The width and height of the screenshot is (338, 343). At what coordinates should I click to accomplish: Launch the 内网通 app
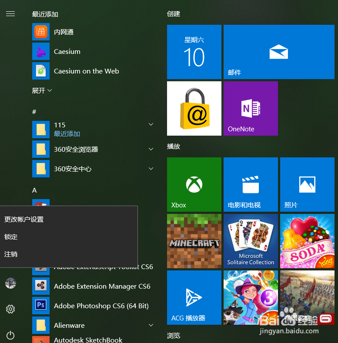tap(93, 32)
